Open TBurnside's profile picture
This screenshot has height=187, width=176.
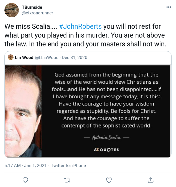(x=11, y=10)
